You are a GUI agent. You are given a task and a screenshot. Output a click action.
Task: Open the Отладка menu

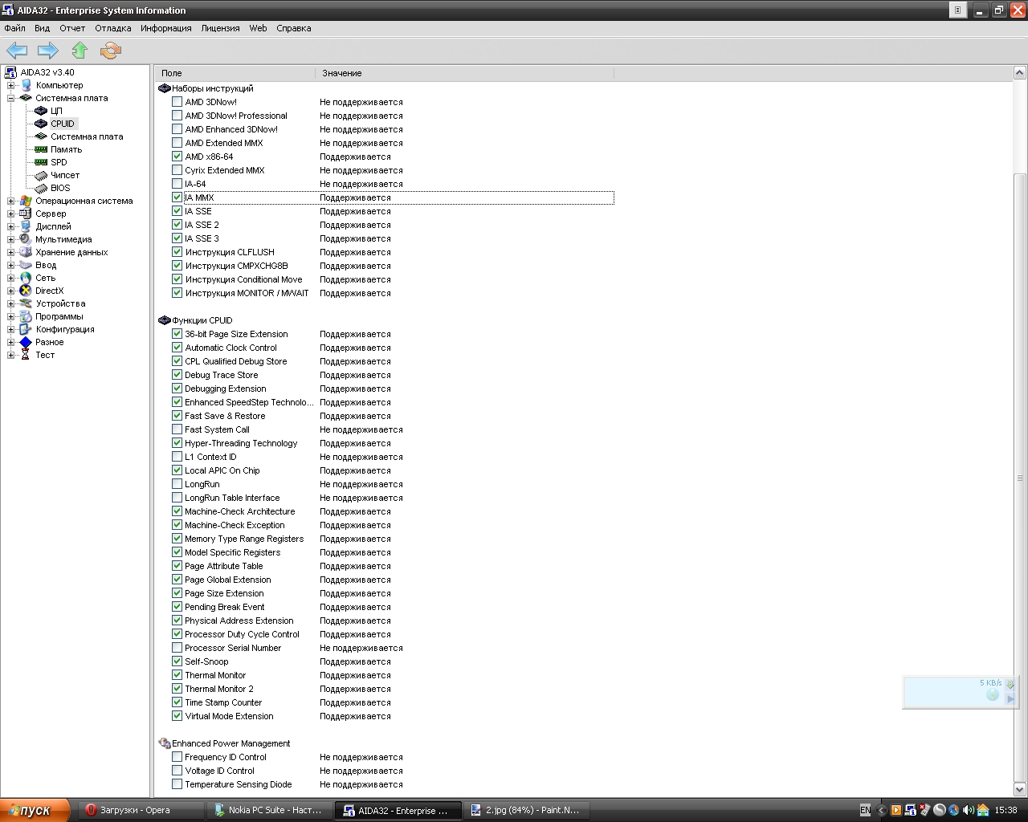tap(112, 28)
